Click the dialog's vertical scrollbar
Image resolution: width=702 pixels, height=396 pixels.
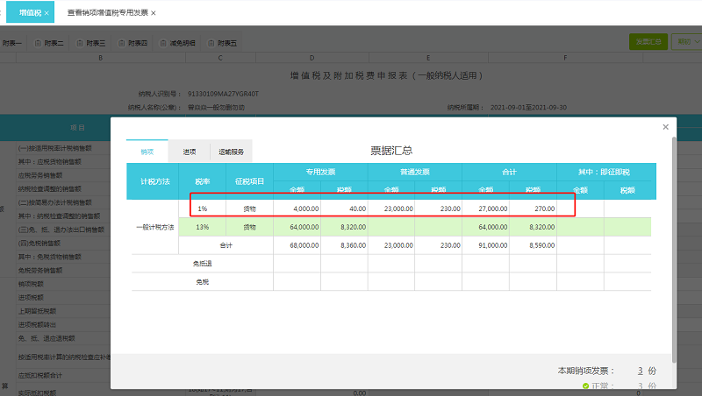point(674,245)
